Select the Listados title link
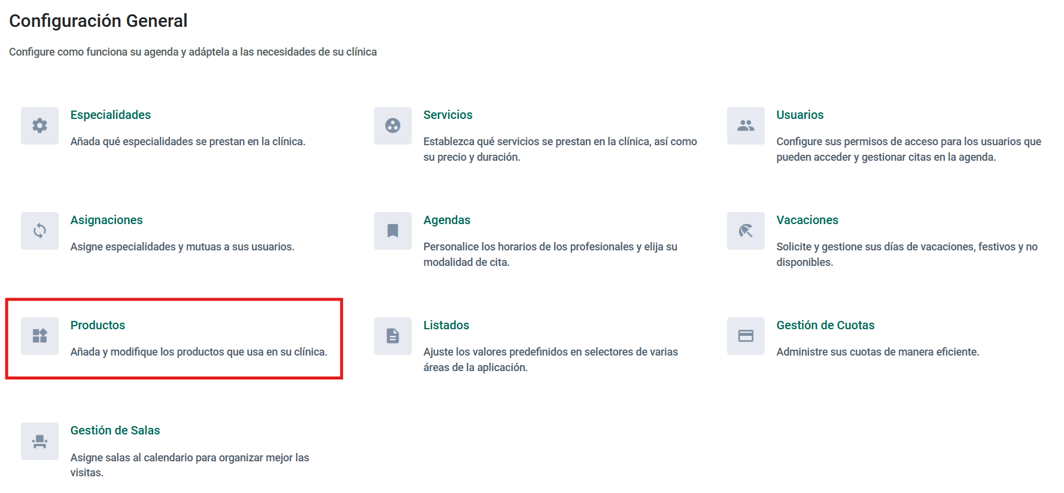The width and height of the screenshot is (1064, 493). point(446,325)
